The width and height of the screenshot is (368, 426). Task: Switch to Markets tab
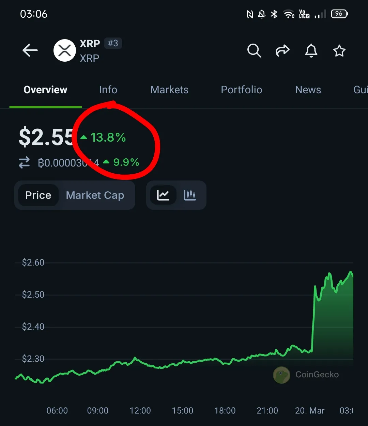point(169,90)
